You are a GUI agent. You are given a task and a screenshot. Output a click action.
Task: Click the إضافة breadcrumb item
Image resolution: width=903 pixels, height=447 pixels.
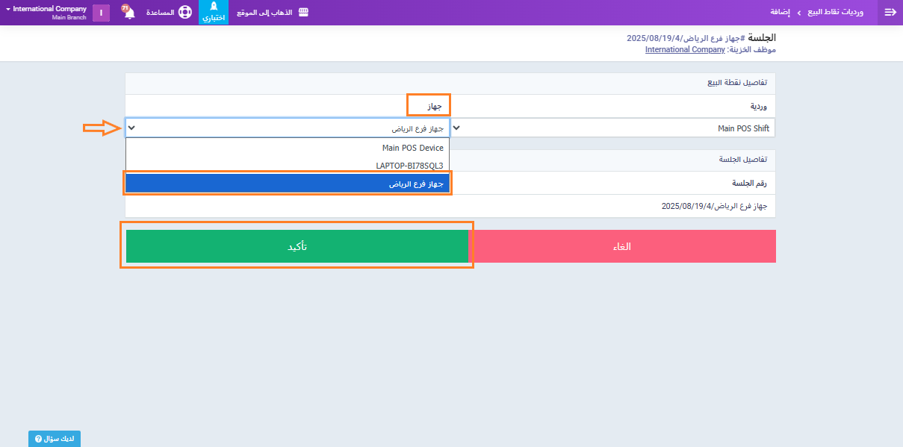[x=780, y=13]
